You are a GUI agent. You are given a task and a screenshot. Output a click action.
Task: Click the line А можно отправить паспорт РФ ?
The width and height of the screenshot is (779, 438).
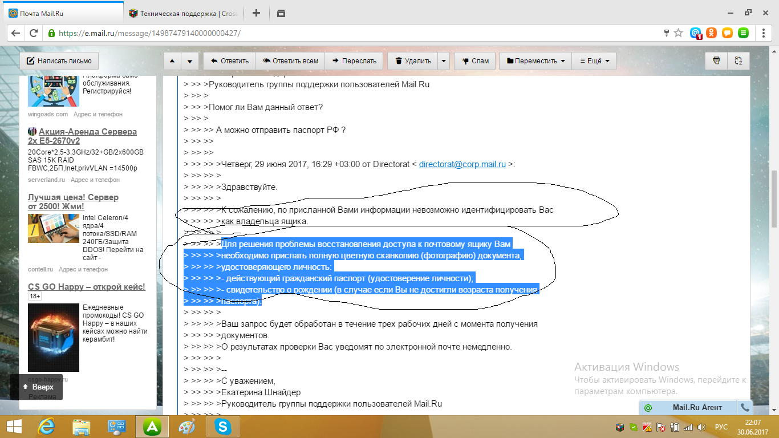tap(281, 130)
